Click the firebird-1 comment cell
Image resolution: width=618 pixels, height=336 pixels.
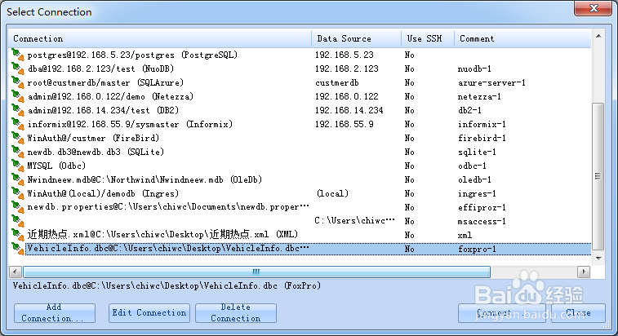(x=482, y=139)
